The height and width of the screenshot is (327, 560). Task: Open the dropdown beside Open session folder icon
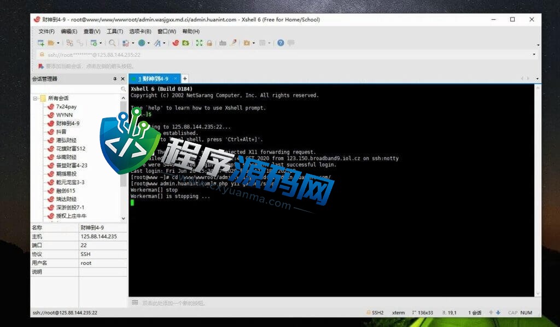click(x=58, y=43)
